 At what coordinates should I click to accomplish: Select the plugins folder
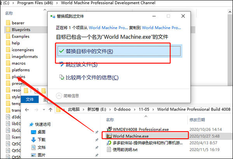[16, 77]
